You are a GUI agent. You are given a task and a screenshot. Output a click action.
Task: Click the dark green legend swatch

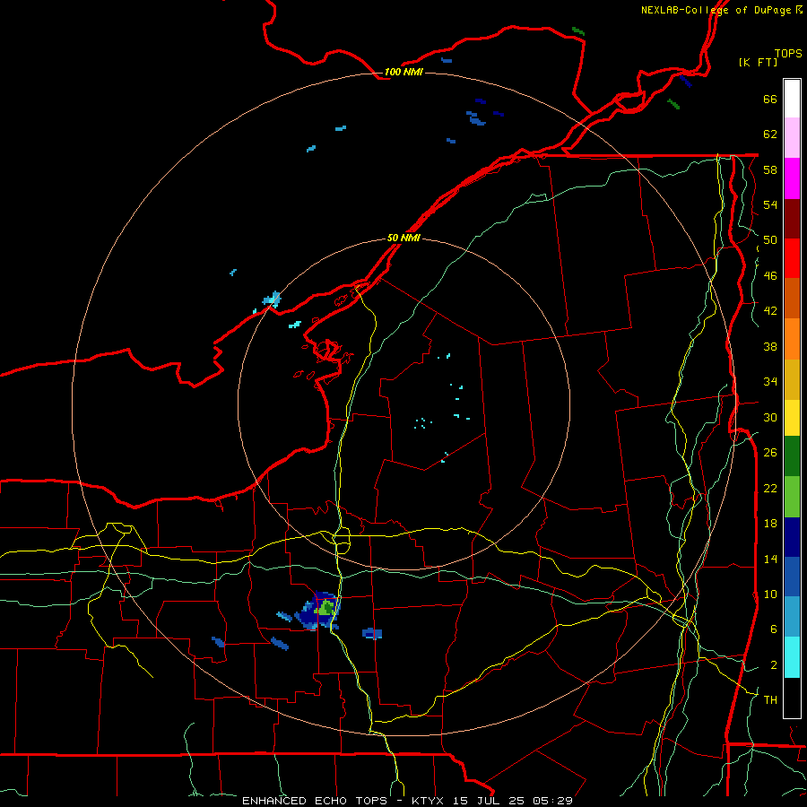point(792,456)
